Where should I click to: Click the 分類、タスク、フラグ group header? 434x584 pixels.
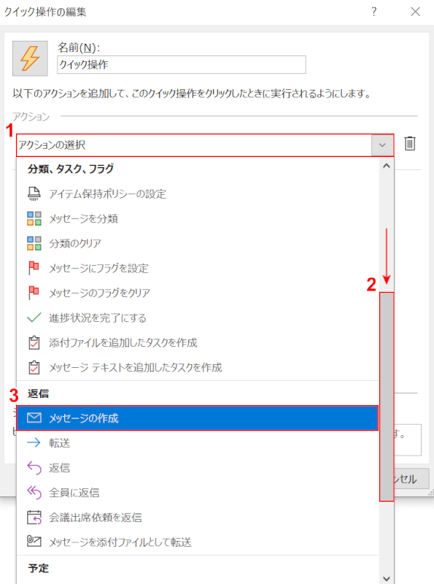point(71,169)
